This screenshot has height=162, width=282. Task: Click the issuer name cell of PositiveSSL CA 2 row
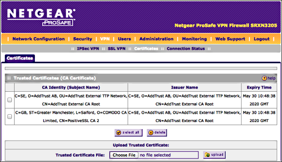185,117
